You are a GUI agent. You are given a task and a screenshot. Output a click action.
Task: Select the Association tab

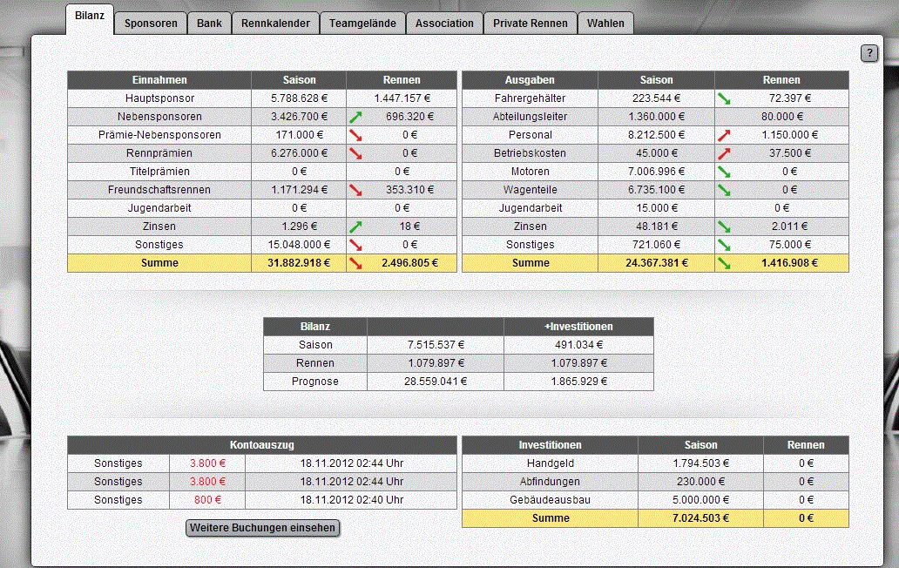444,24
